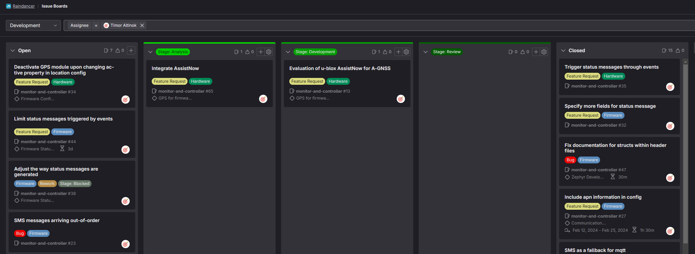This screenshot has width=695, height=254.
Task: Click the red Bug label on SMS messages card
Action: click(20, 233)
